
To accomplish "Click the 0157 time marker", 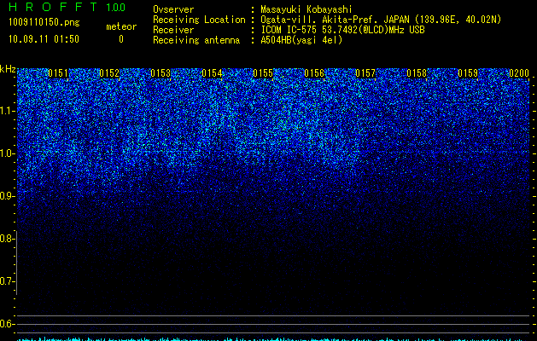I will 365,73.
